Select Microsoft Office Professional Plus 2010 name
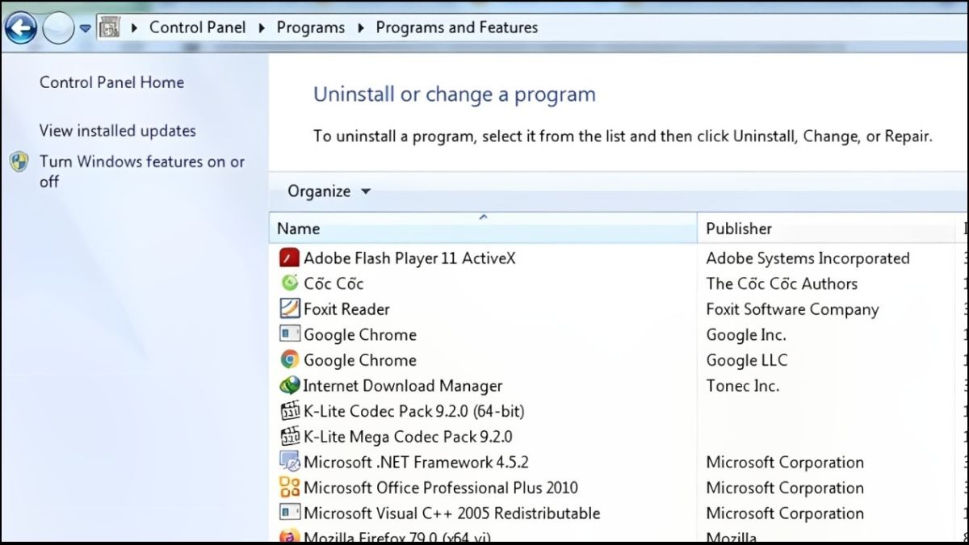The height and width of the screenshot is (545, 969). click(441, 488)
